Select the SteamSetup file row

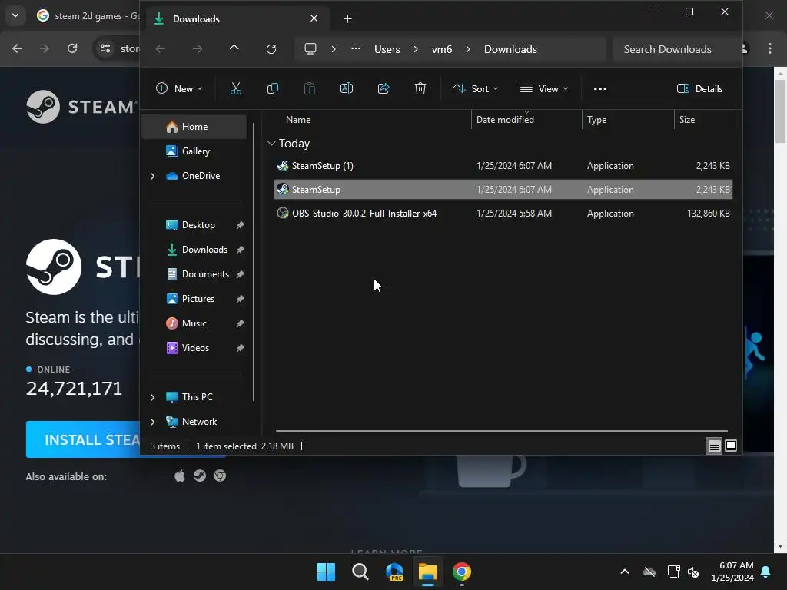503,190
